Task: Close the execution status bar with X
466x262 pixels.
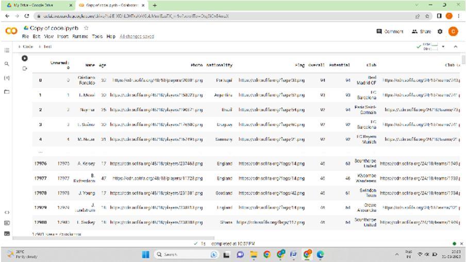Action: pos(461,243)
